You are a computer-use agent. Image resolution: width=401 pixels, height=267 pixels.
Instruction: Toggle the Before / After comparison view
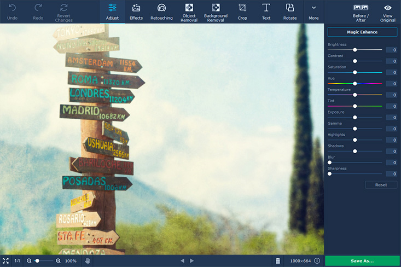click(361, 12)
